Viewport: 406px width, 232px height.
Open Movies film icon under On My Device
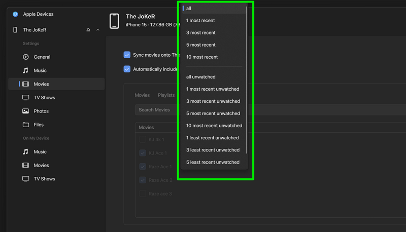coord(25,165)
